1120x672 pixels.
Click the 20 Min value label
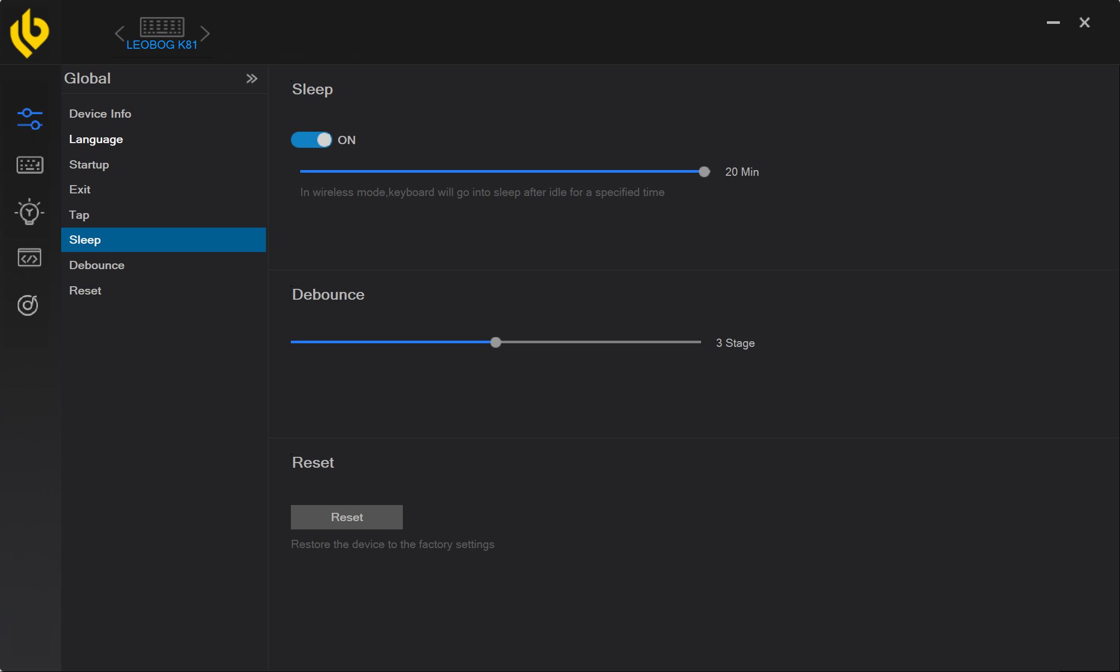pos(742,172)
